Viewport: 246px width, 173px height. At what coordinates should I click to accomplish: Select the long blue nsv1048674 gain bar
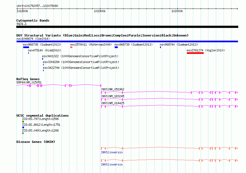coord(127,41)
